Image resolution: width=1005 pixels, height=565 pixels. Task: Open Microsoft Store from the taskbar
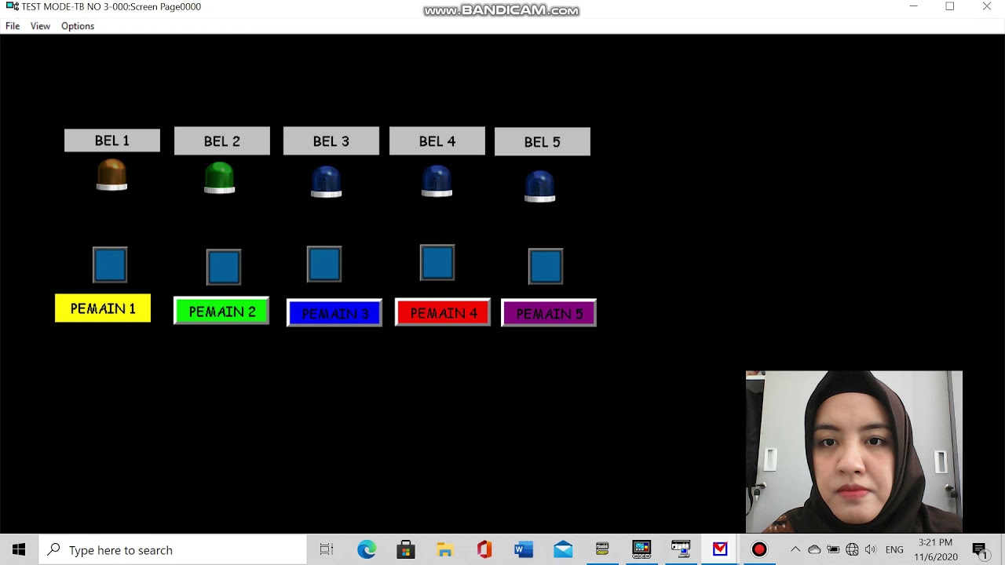point(406,549)
